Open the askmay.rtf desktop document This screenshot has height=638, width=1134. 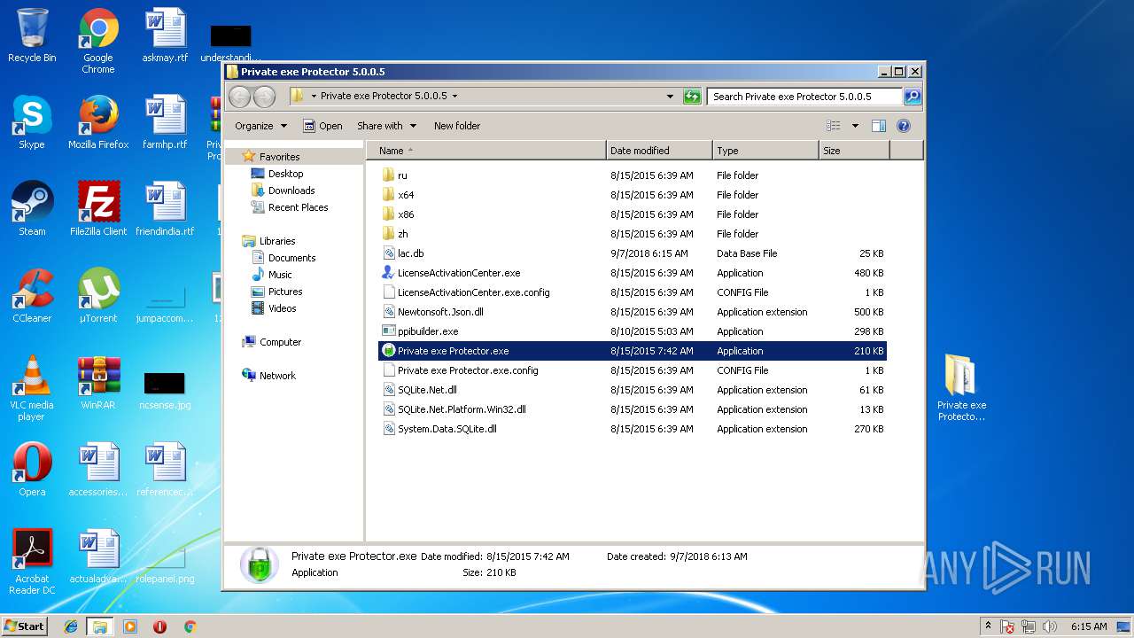(x=165, y=35)
